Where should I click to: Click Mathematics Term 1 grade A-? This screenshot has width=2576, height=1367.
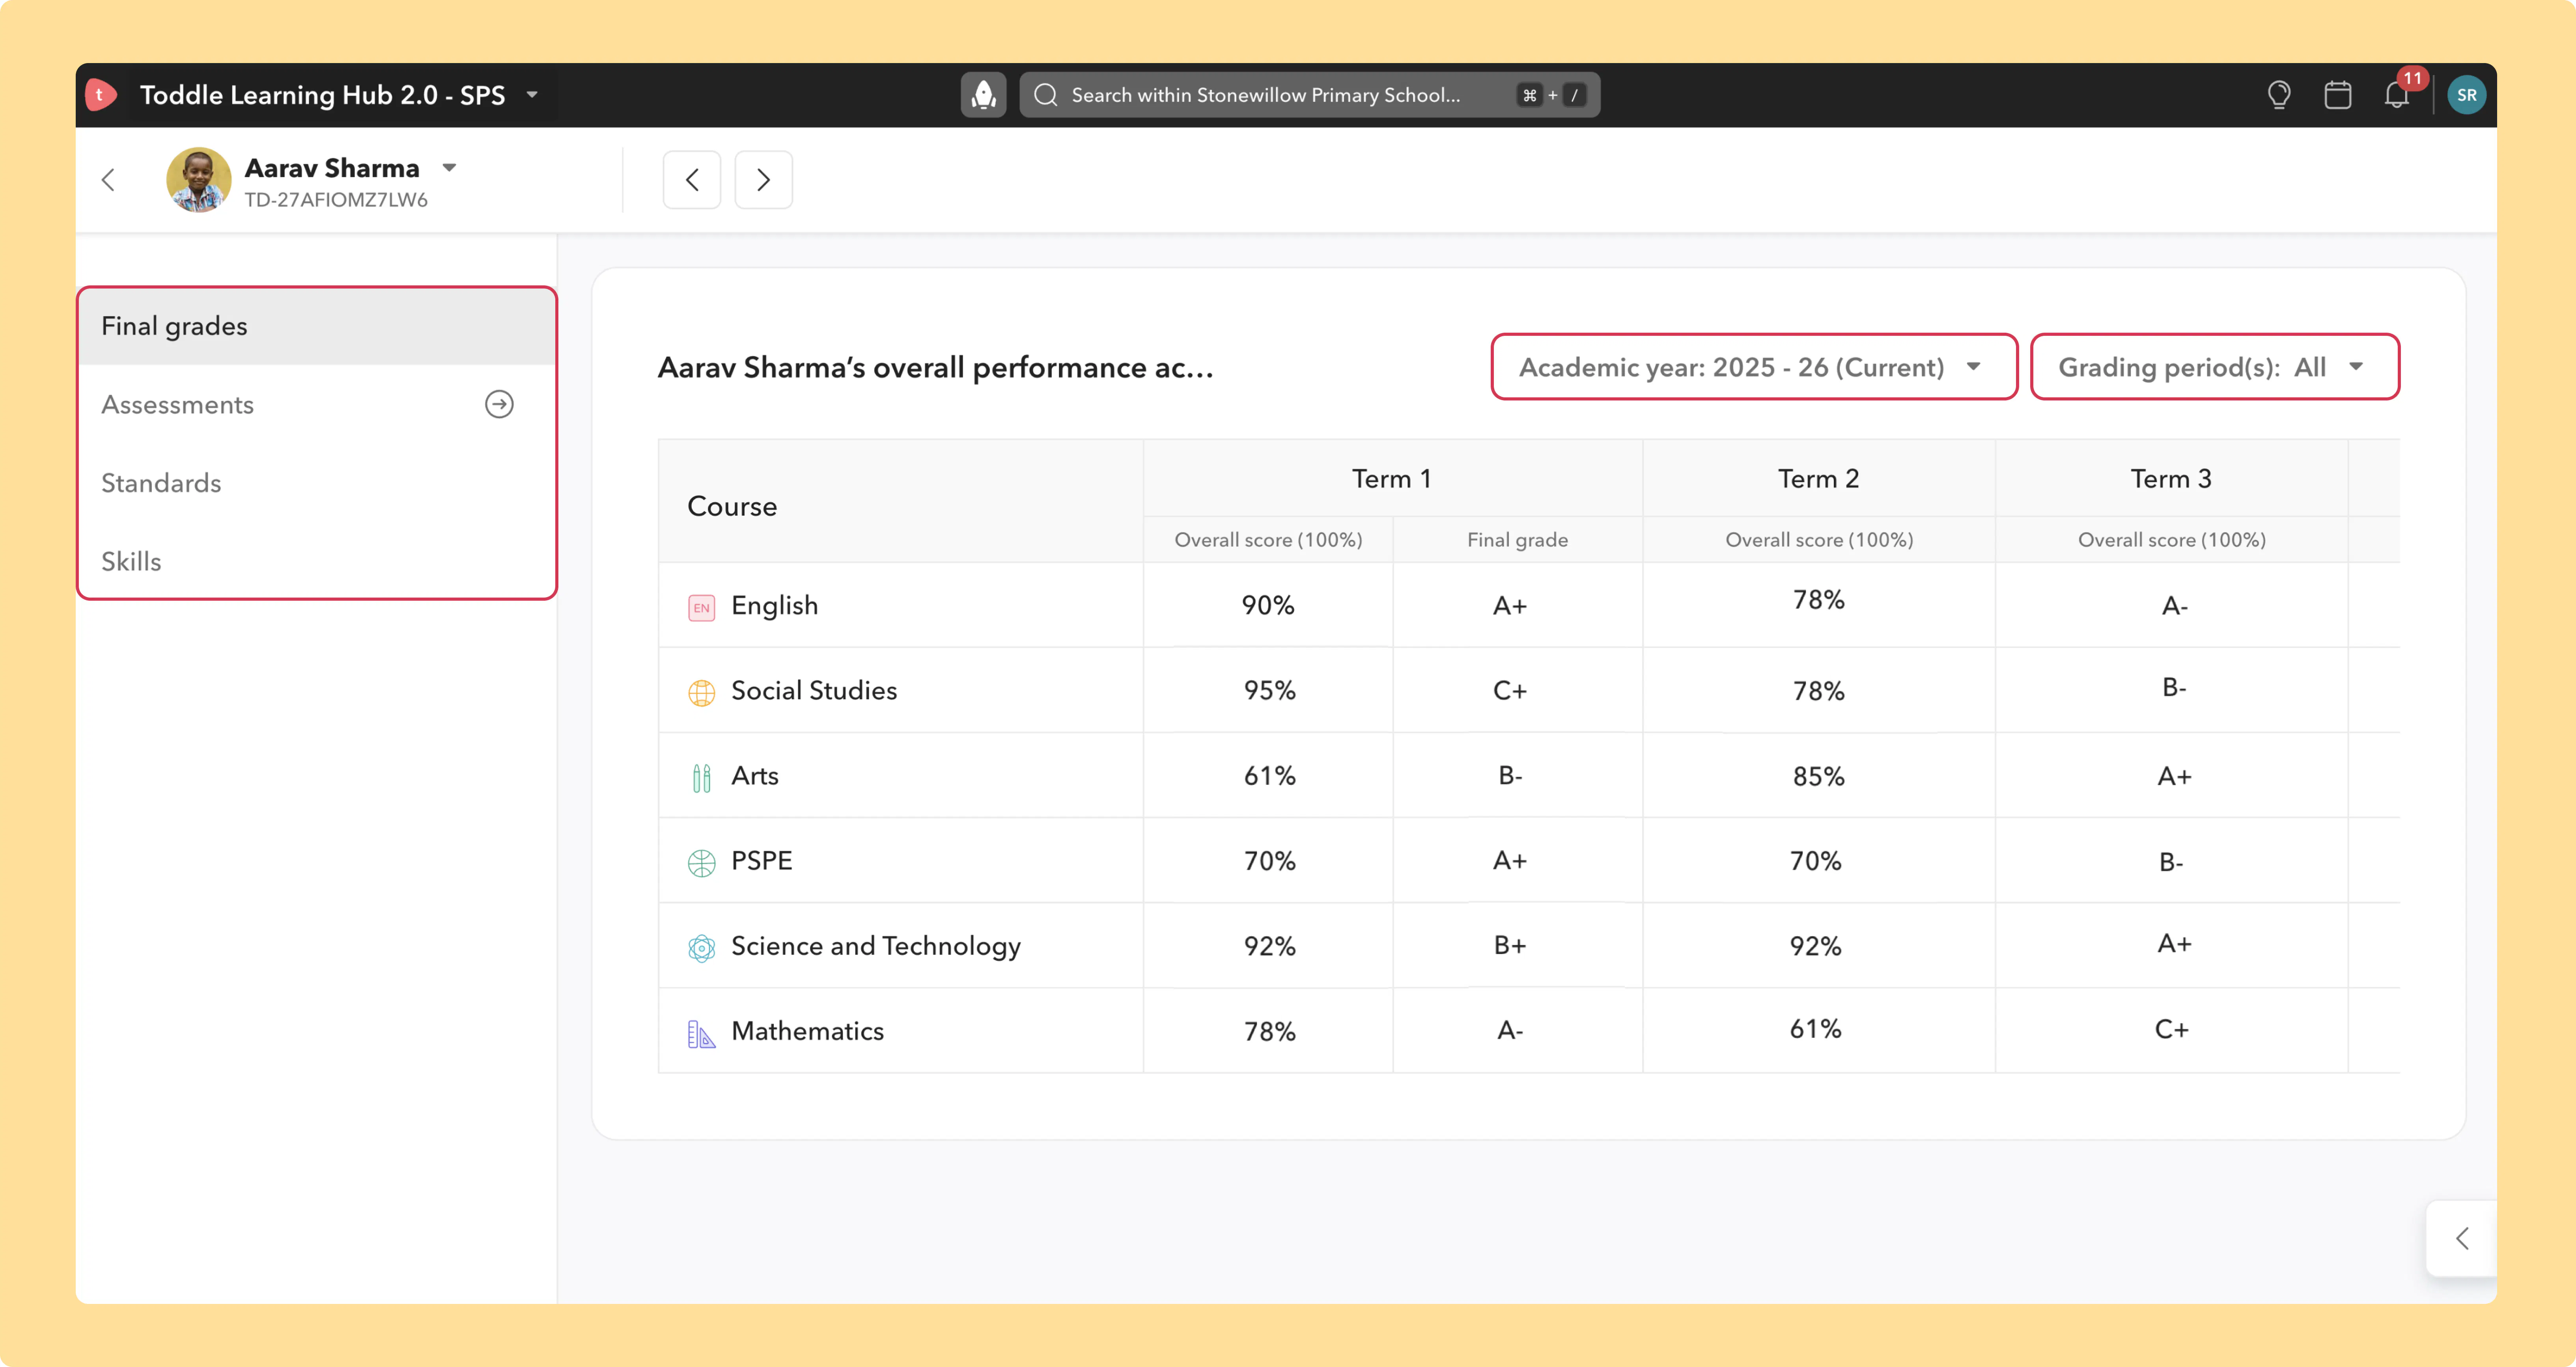pyautogui.click(x=1510, y=1030)
